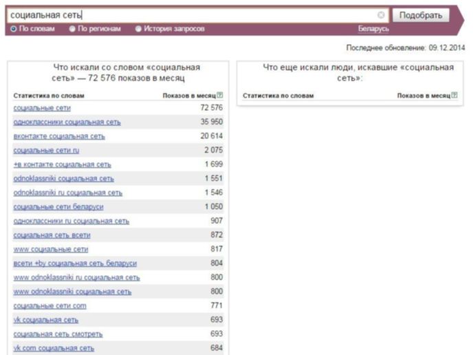The image size is (473, 355).
Task: Click left 'Статистика по словам' column header
Action: [49, 96]
